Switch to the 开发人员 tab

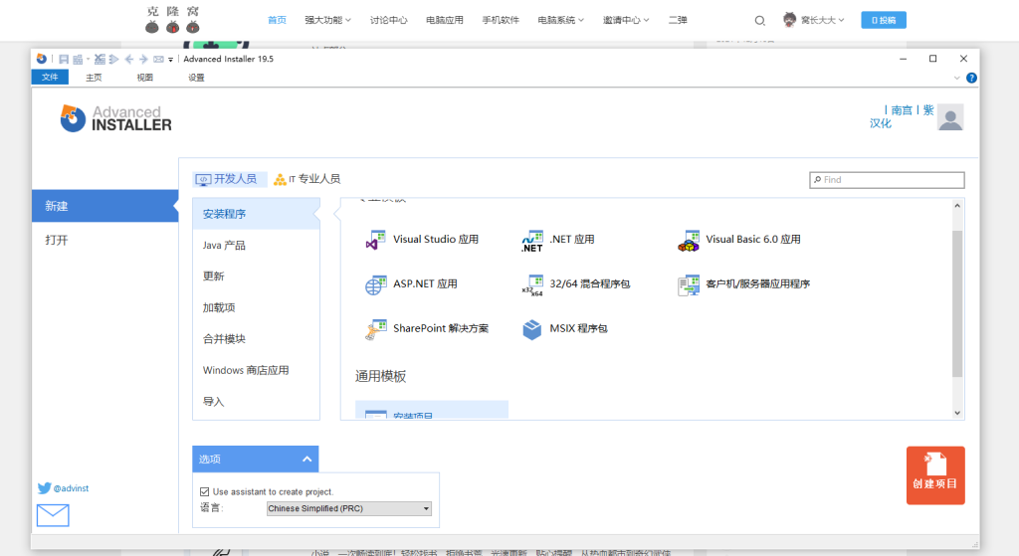pos(230,179)
